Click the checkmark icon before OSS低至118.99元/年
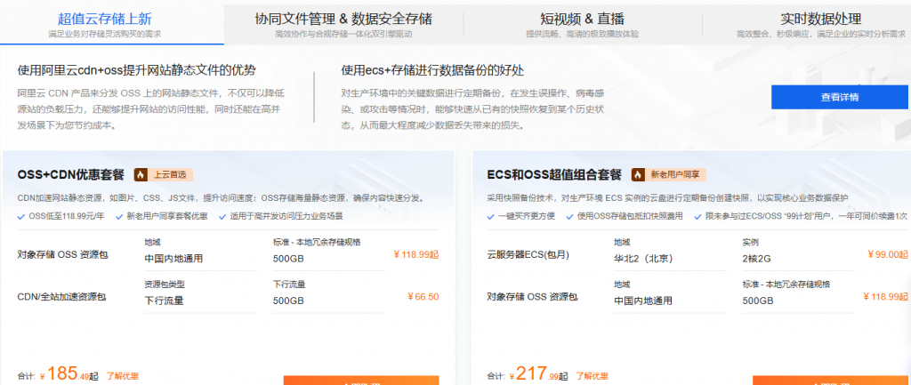911x385 pixels. [x=22, y=217]
